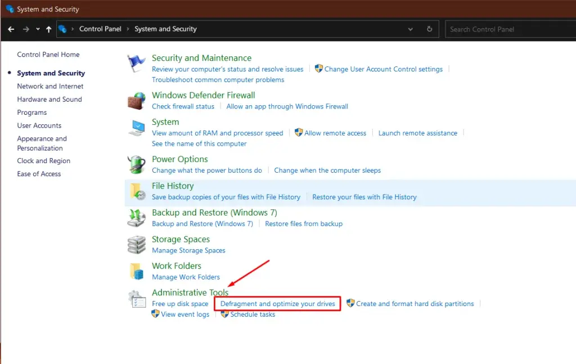Open Ease of Access in the sidebar
The width and height of the screenshot is (576, 364).
[x=39, y=174]
